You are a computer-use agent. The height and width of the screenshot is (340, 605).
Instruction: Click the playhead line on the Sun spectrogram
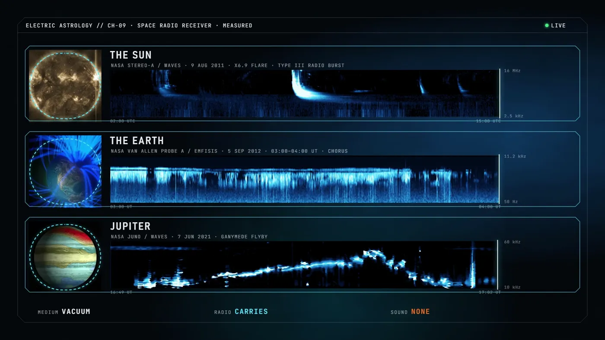[x=500, y=94]
